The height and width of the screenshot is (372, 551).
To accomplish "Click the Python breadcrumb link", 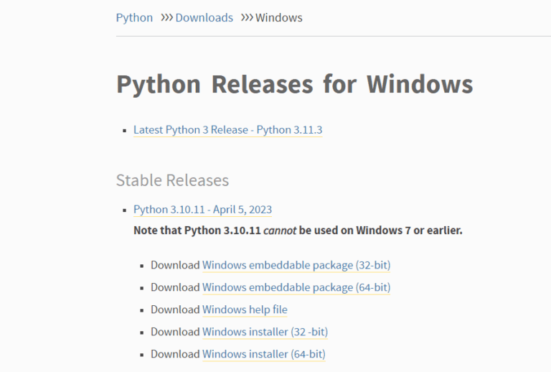I will 134,17.
